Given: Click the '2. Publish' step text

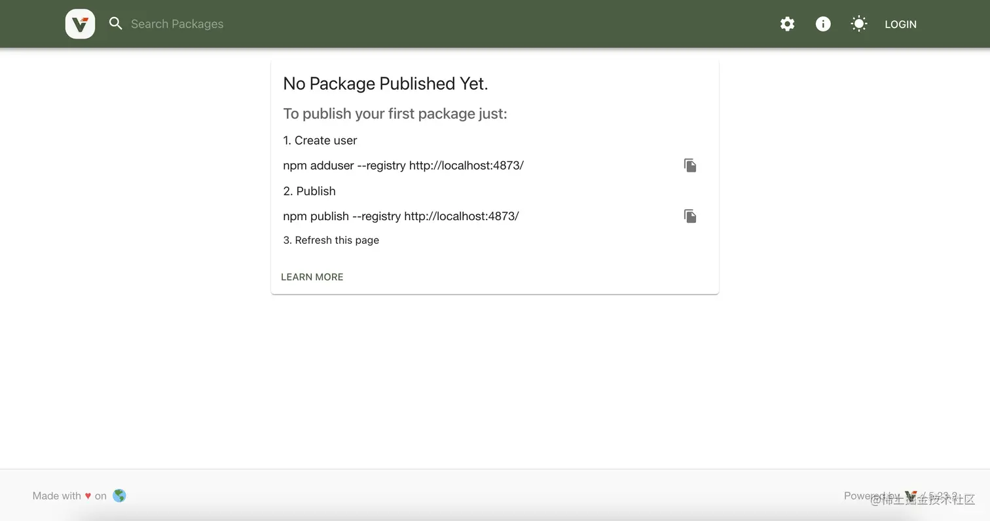Looking at the screenshot, I should click(x=309, y=191).
